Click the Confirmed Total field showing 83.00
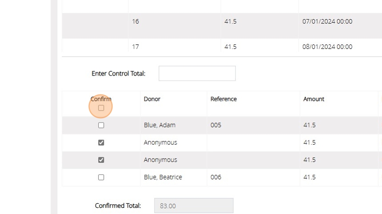This screenshot has width=382, height=214. tap(194, 206)
